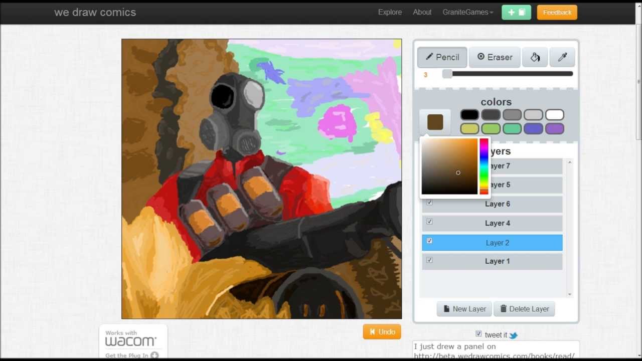The image size is (642, 361).
Task: Open the GraniteGames user dropdown
Action: [468, 13]
